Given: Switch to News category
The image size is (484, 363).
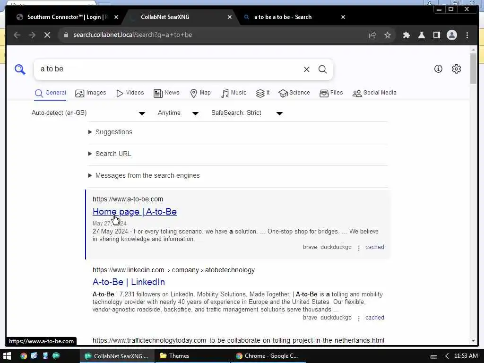Looking at the screenshot, I should coord(166,93).
